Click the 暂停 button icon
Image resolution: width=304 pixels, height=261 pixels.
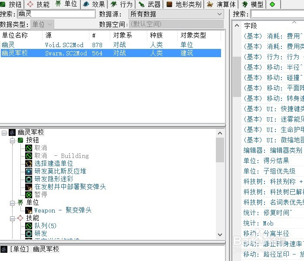pyautogui.click(x=29, y=195)
